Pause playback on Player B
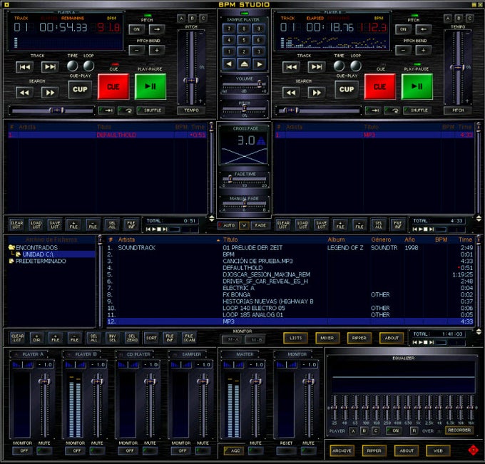Screen dimensions: 485x464 click(x=417, y=86)
